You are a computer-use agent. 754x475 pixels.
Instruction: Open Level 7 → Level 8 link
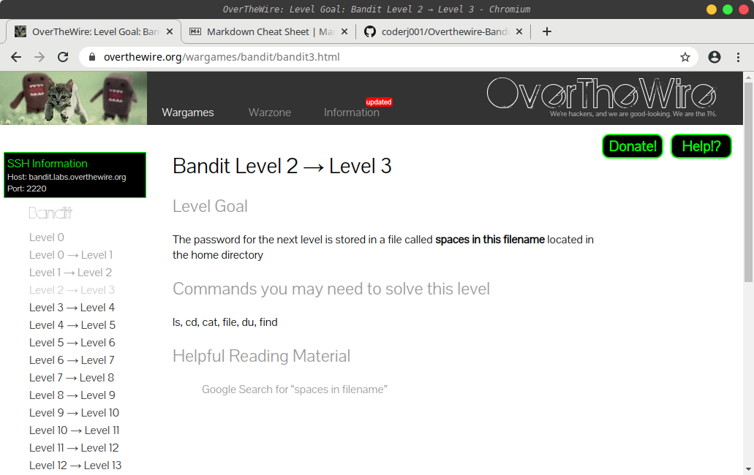(x=71, y=378)
